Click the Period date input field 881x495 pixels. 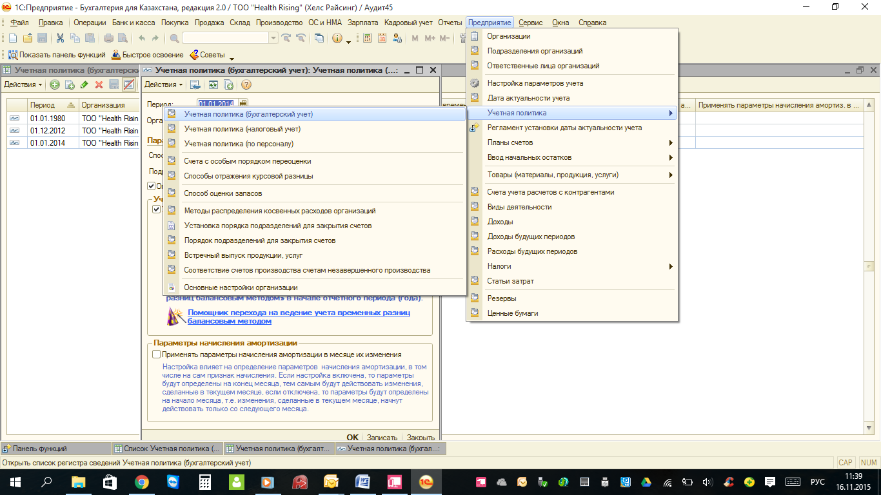tap(217, 103)
